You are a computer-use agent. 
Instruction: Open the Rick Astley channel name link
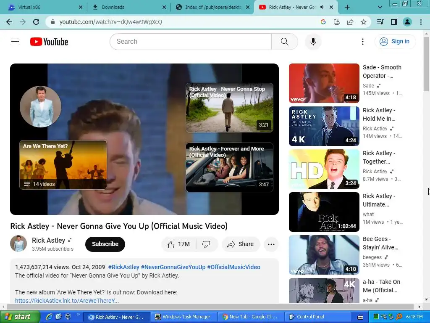[49, 240]
